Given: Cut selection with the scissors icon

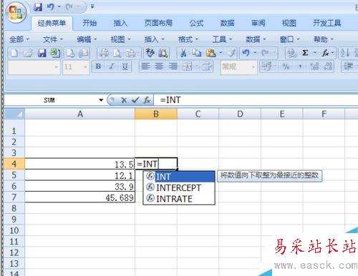Looking at the screenshot, I should pyautogui.click(x=183, y=53).
